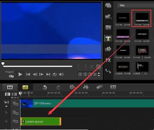The height and width of the screenshot is (130, 154).
Task: Expand ripple editing options arrow
Action: pyautogui.click(x=6, y=107)
